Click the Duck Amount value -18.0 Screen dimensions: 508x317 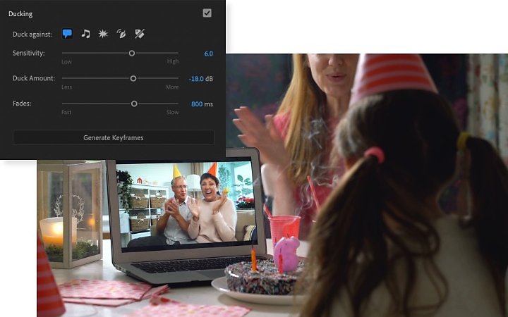pos(196,79)
